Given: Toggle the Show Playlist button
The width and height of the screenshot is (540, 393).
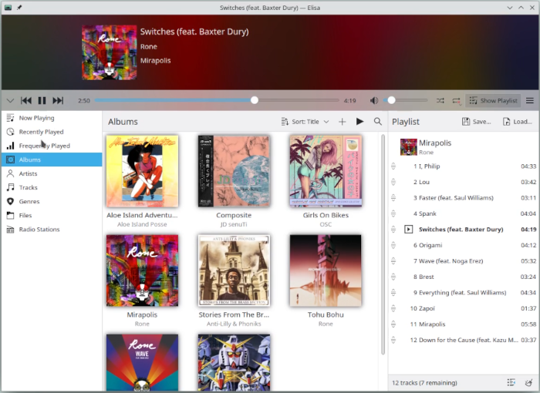Looking at the screenshot, I should (493, 100).
